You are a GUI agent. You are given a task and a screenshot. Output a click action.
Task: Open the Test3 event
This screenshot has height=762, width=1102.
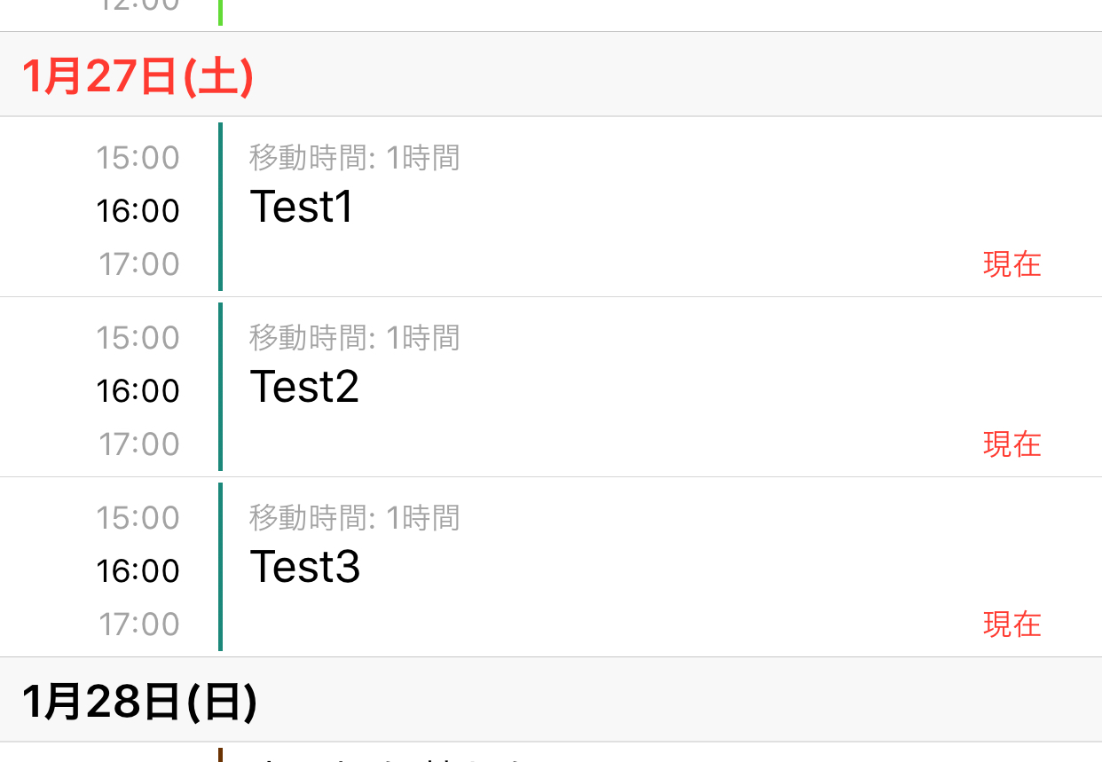tap(305, 568)
